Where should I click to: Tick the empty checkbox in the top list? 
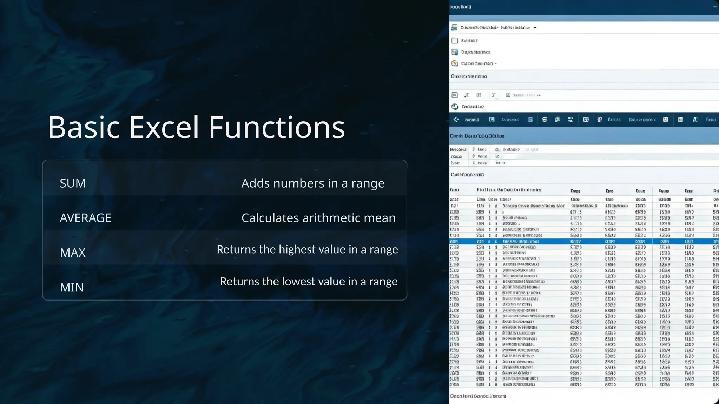pos(455,41)
